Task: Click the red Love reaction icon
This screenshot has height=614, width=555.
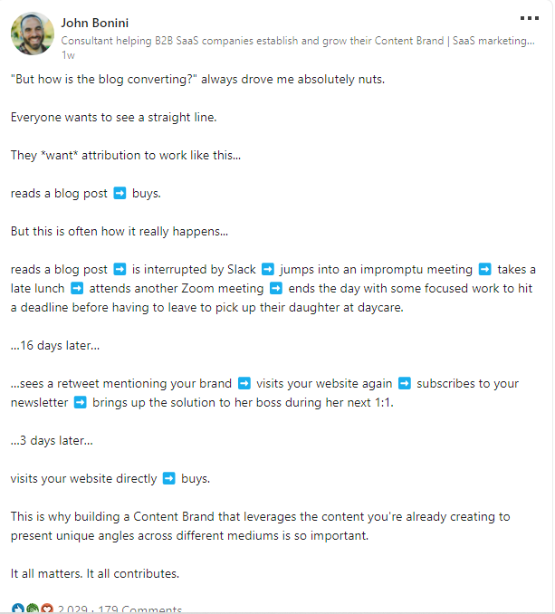Action: click(47, 609)
